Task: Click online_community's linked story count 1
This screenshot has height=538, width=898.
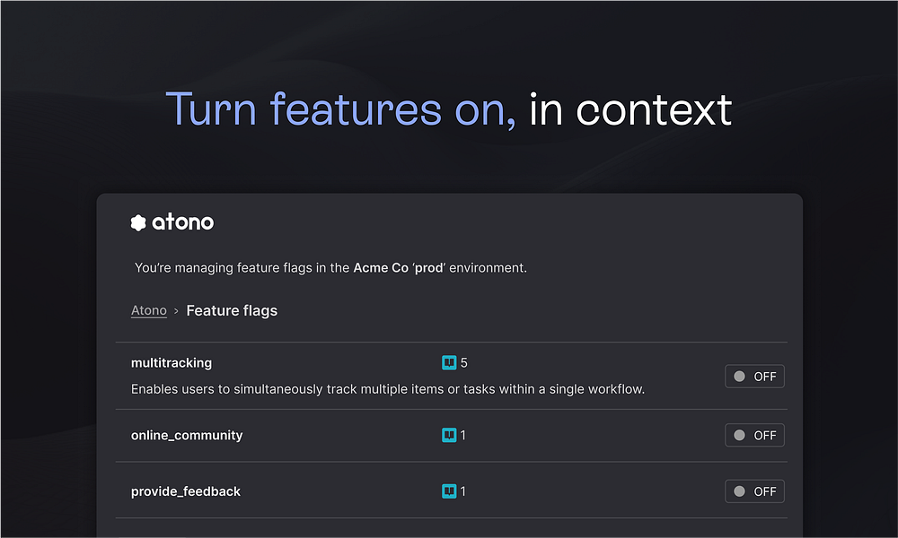Action: tap(463, 435)
